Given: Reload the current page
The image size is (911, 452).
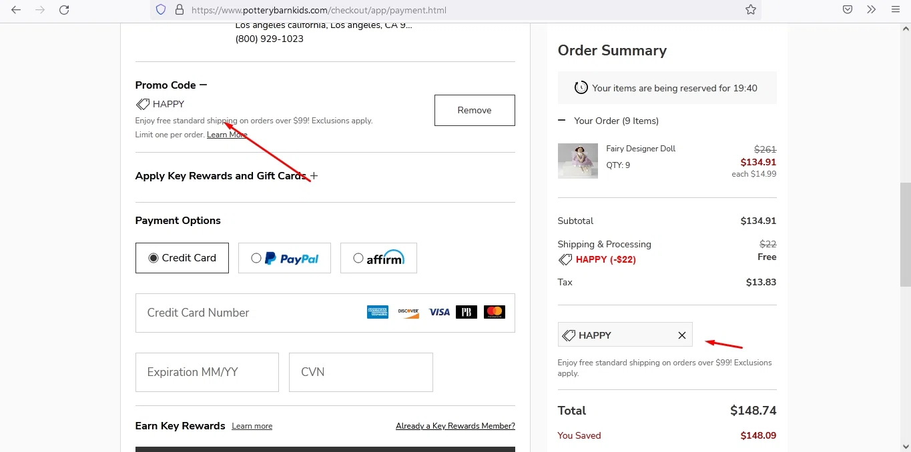Looking at the screenshot, I should (x=64, y=10).
